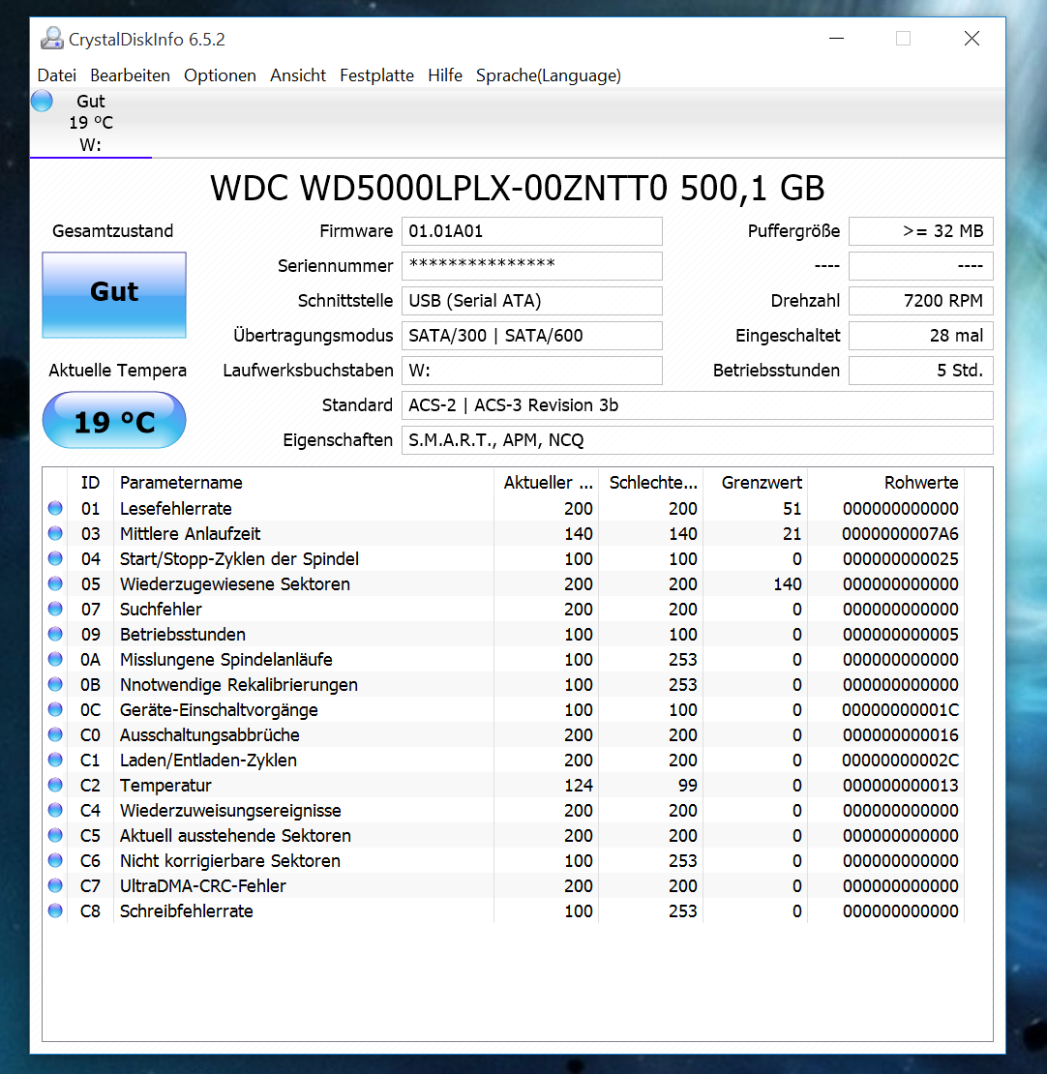Click the Firmware field 01.01A01
Screen dimensions: 1047x1074
tap(531, 231)
